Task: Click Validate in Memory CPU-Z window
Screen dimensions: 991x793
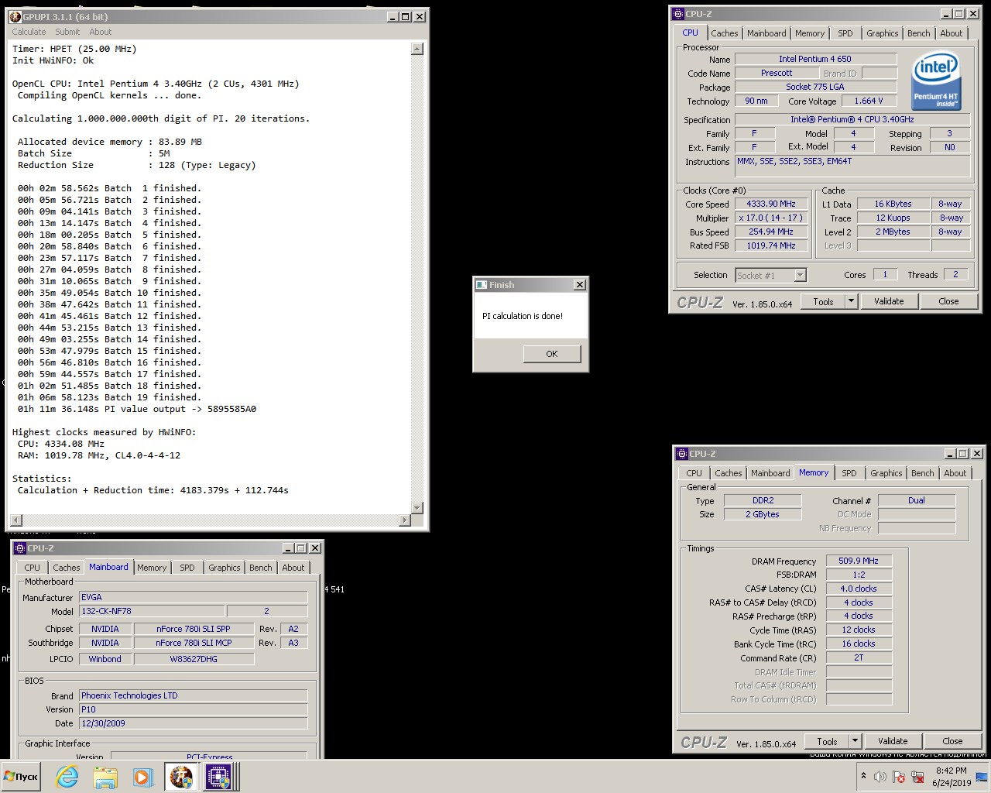Action: click(x=893, y=741)
